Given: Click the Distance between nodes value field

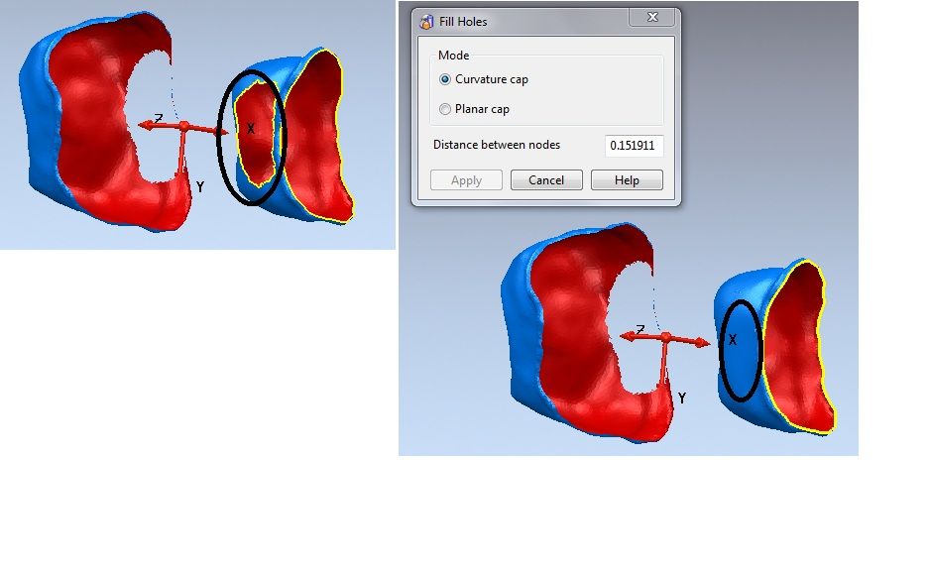Looking at the screenshot, I should click(634, 146).
